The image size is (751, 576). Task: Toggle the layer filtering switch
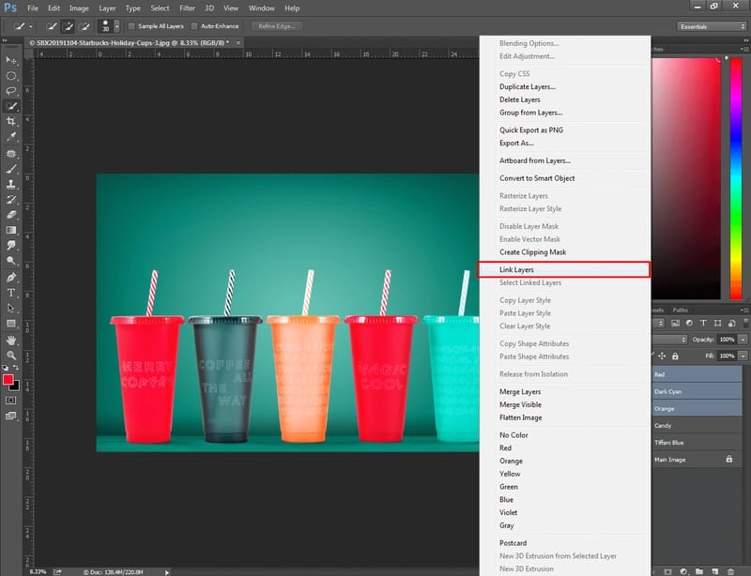tap(746, 324)
